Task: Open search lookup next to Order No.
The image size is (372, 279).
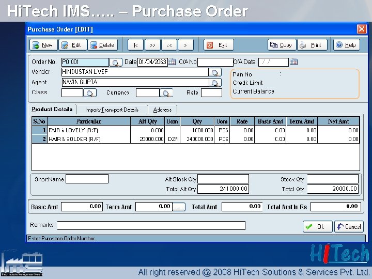Action: [116, 63]
